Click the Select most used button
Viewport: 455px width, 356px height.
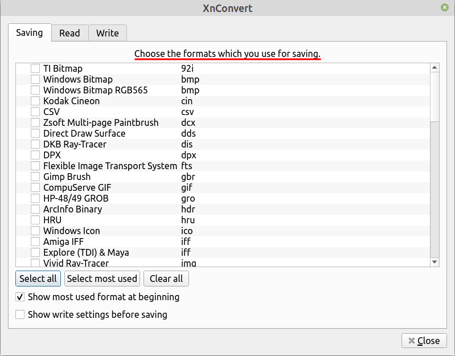102,279
